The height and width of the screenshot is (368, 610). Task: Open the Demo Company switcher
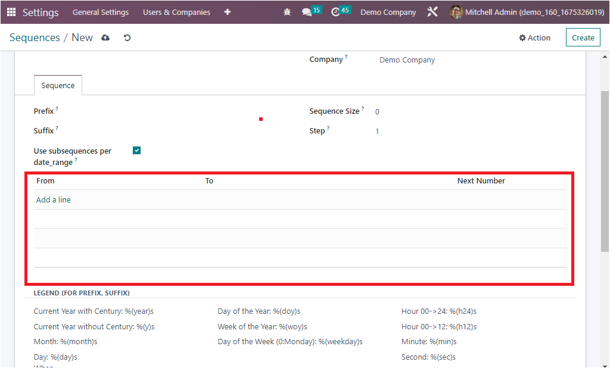click(x=388, y=12)
